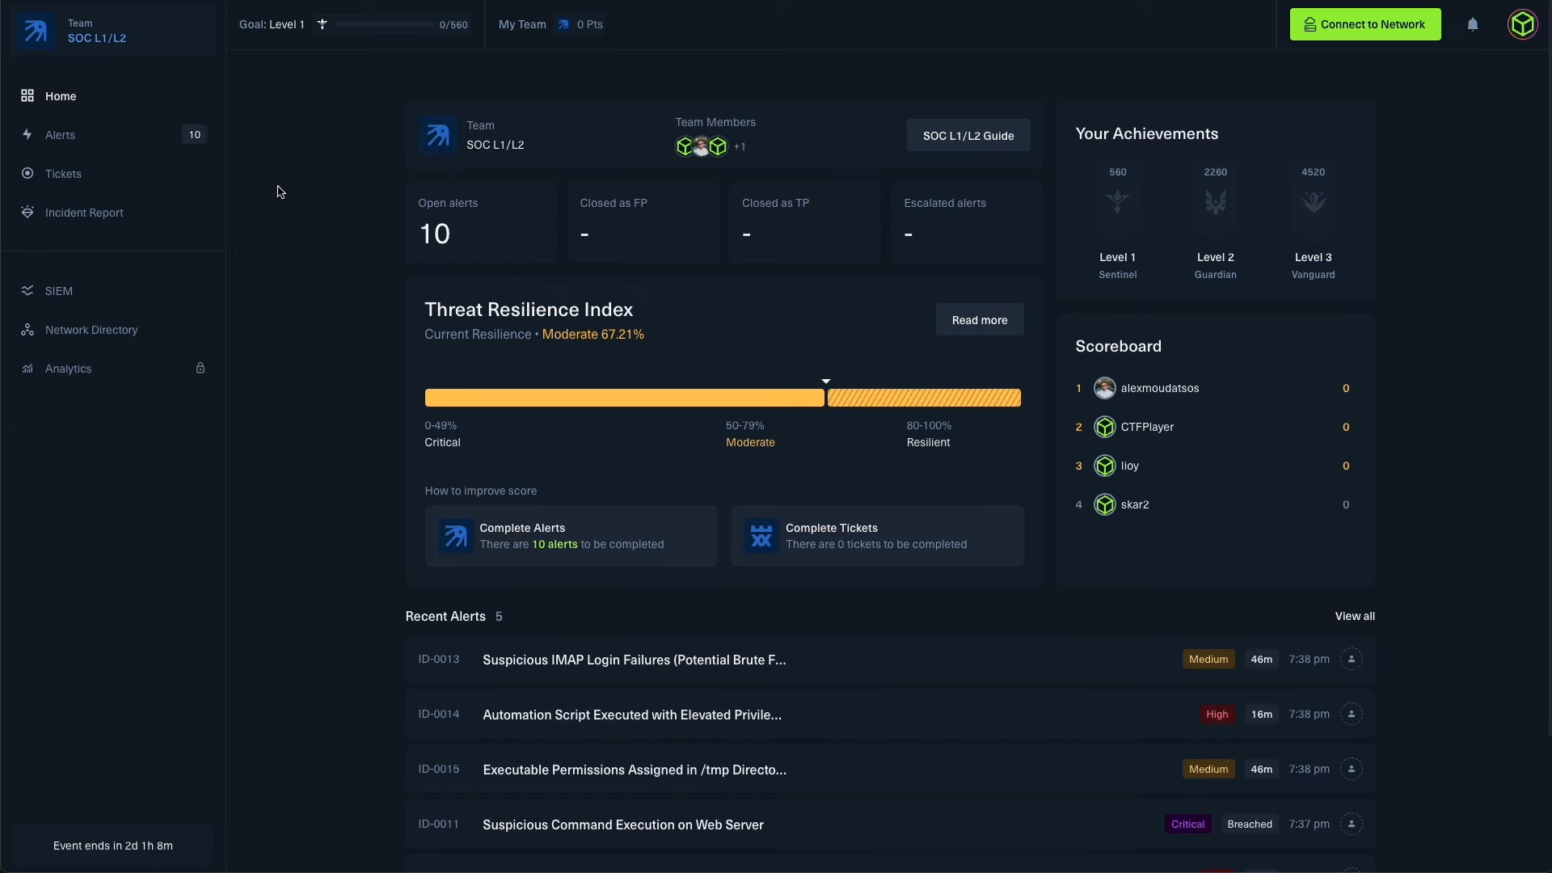Open Network Directory page
This screenshot has height=873, width=1552.
point(91,330)
